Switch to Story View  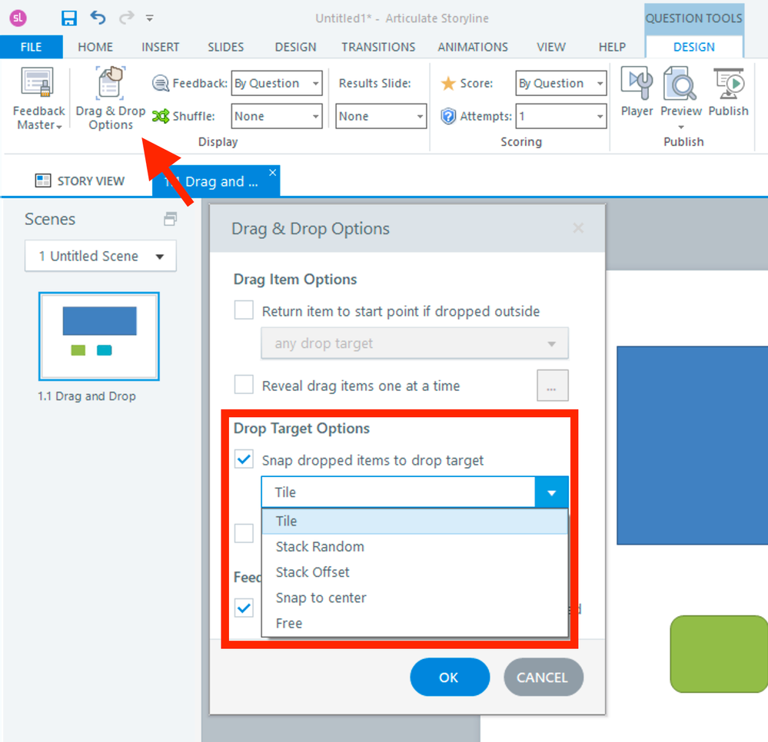[x=80, y=181]
